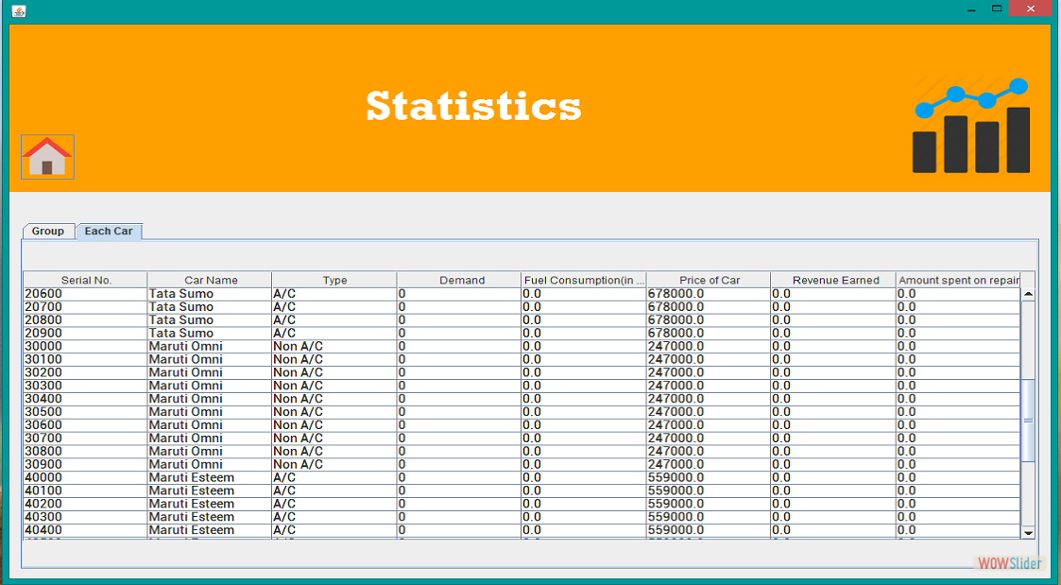The width and height of the screenshot is (1061, 585).
Task: Click the Serial No. column header
Action: 86,280
